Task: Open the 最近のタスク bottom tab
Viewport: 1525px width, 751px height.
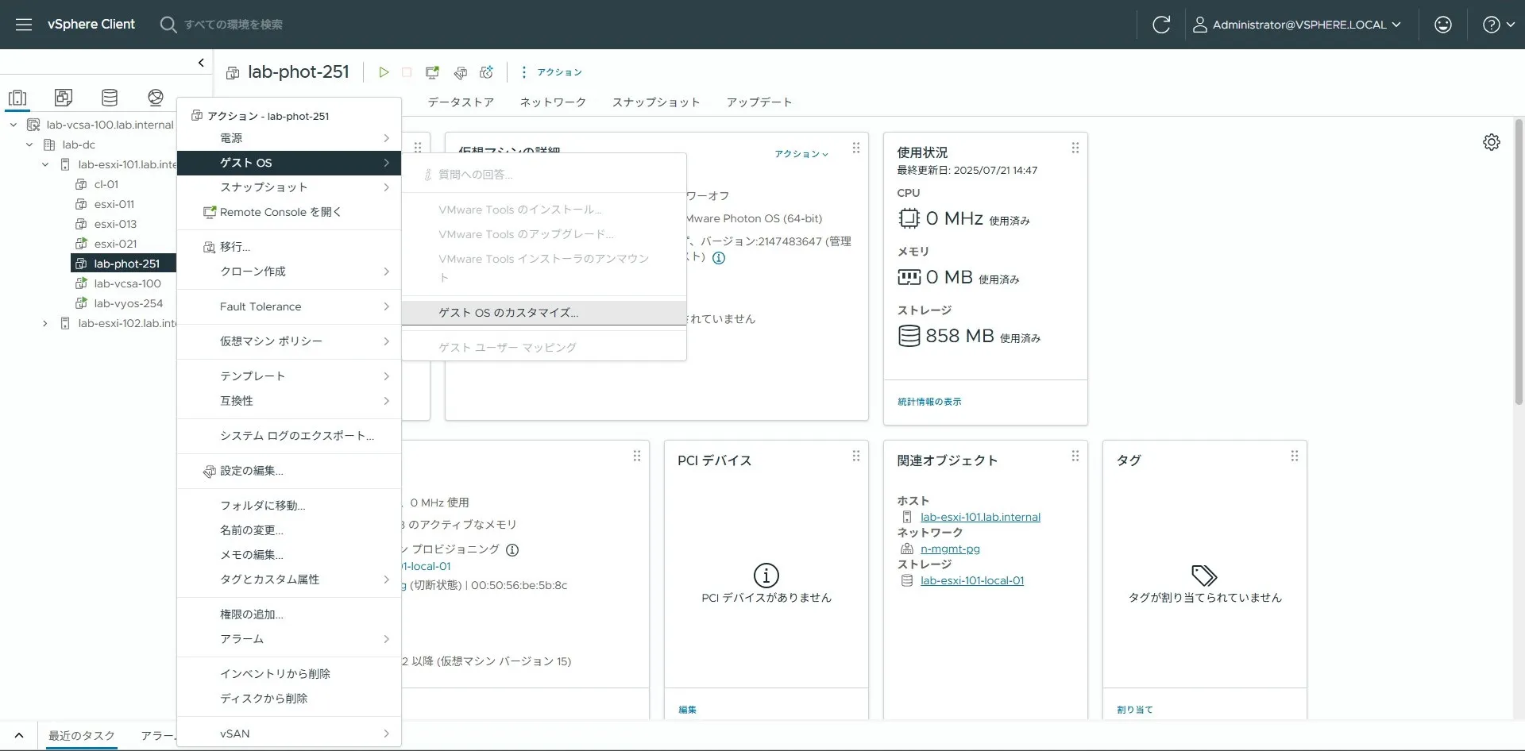Action: pos(82,736)
